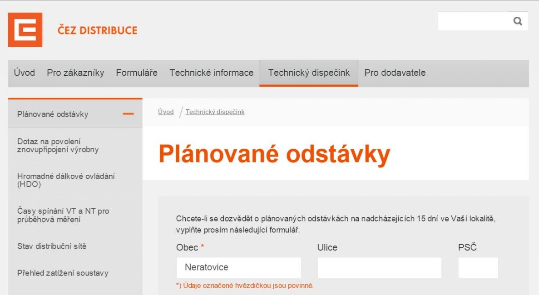Select the Technický dispečink tab
The width and height of the screenshot is (539, 295).
309,73
